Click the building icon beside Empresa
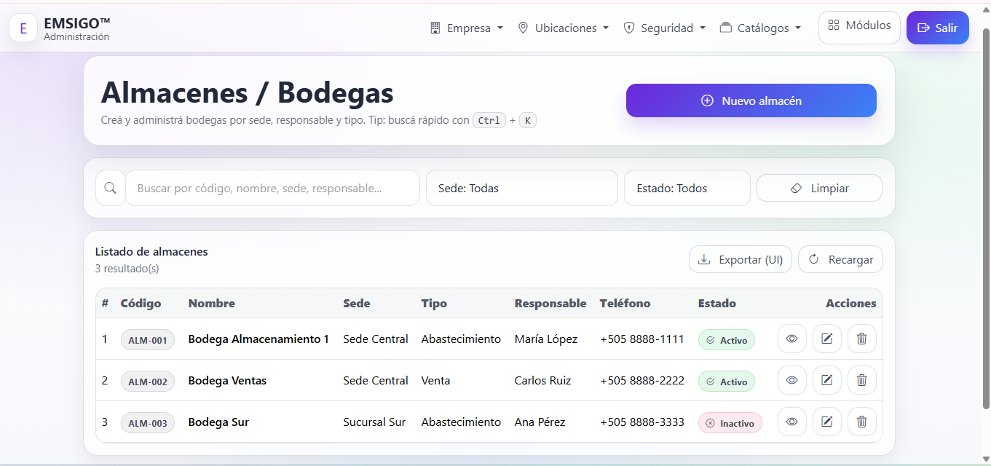 [435, 28]
